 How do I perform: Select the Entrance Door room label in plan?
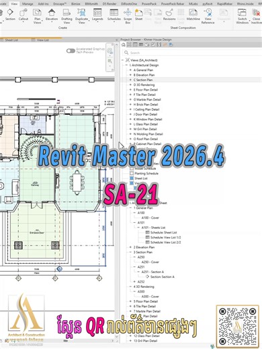pos(37,232)
